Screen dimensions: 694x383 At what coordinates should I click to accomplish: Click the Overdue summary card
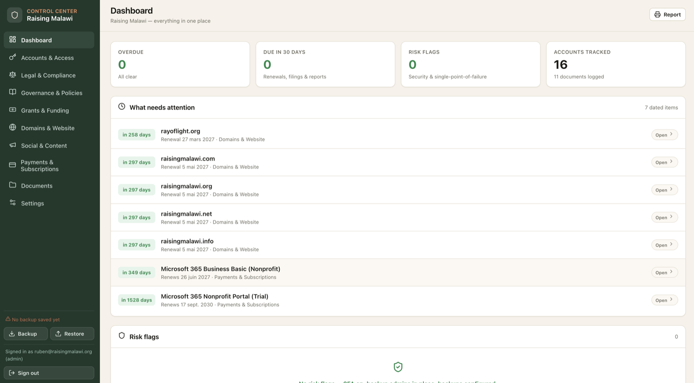180,64
